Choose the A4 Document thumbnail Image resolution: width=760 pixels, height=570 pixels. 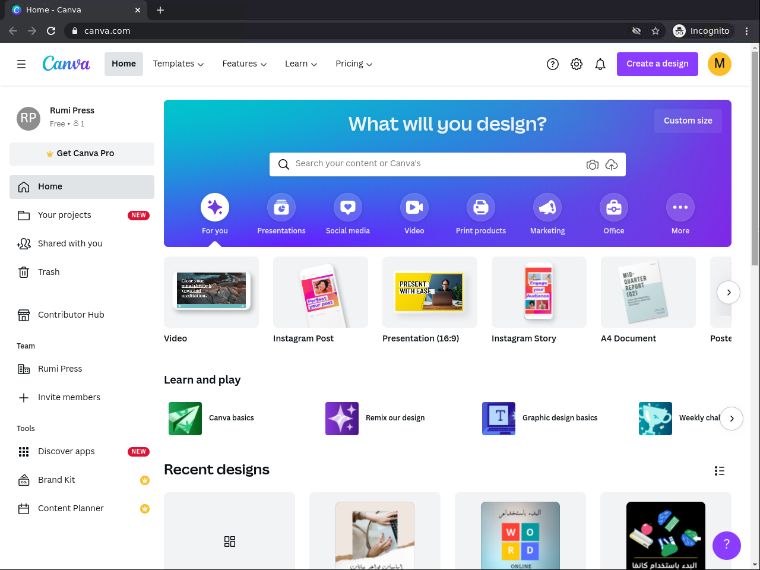point(648,292)
